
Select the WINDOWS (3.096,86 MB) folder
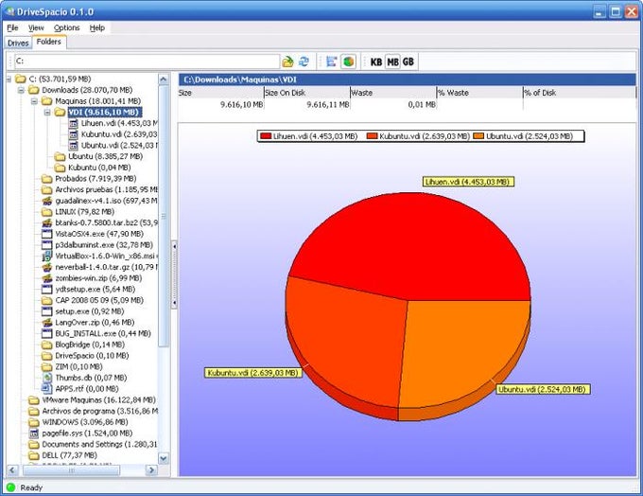(x=78, y=422)
